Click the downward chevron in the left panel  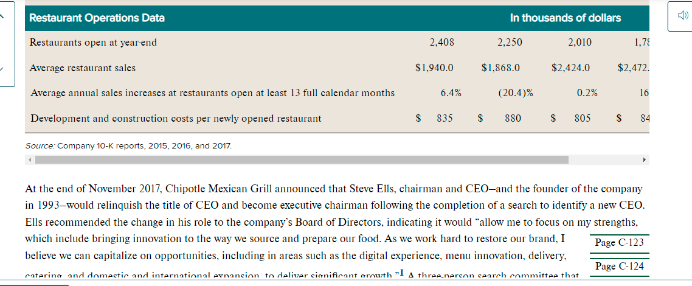click(x=2, y=69)
